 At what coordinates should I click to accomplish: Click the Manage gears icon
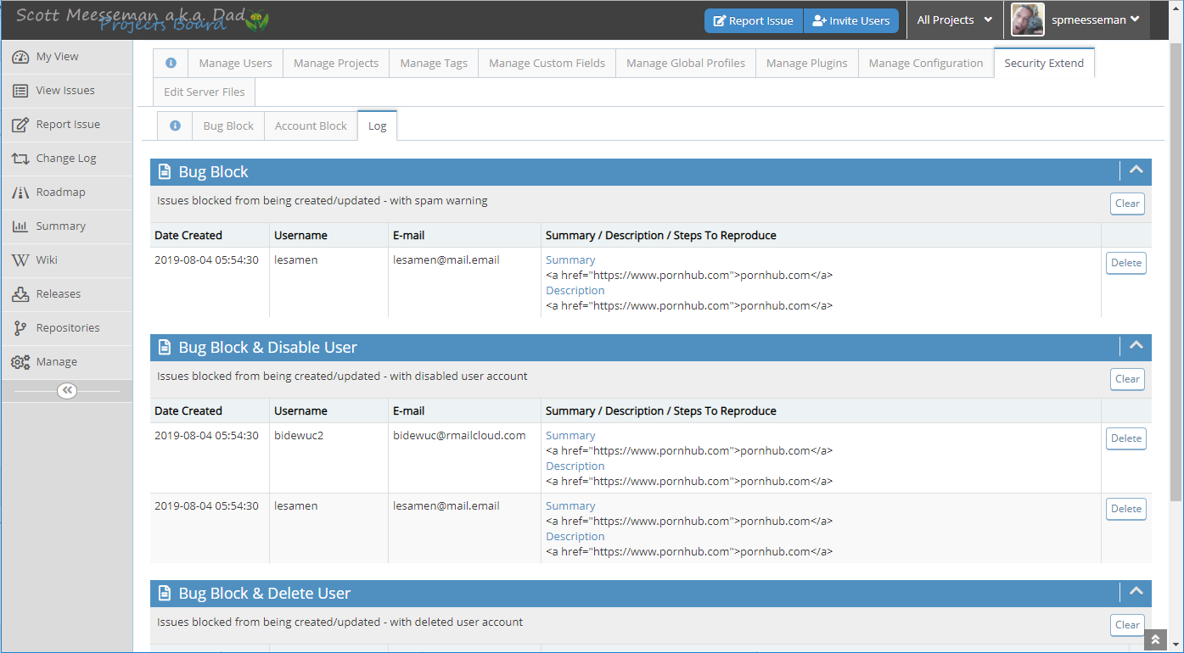click(20, 362)
